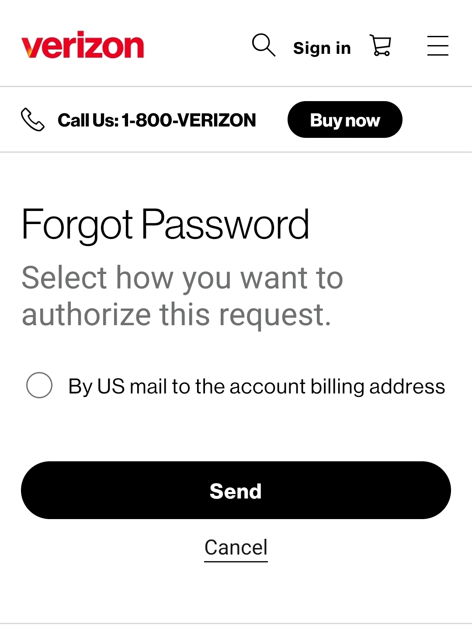Go to Sign in
The height and width of the screenshot is (632, 472).
pos(322,48)
